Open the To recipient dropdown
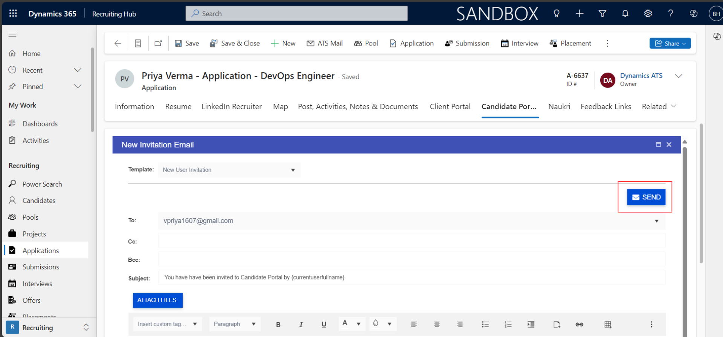The height and width of the screenshot is (337, 723). click(656, 221)
